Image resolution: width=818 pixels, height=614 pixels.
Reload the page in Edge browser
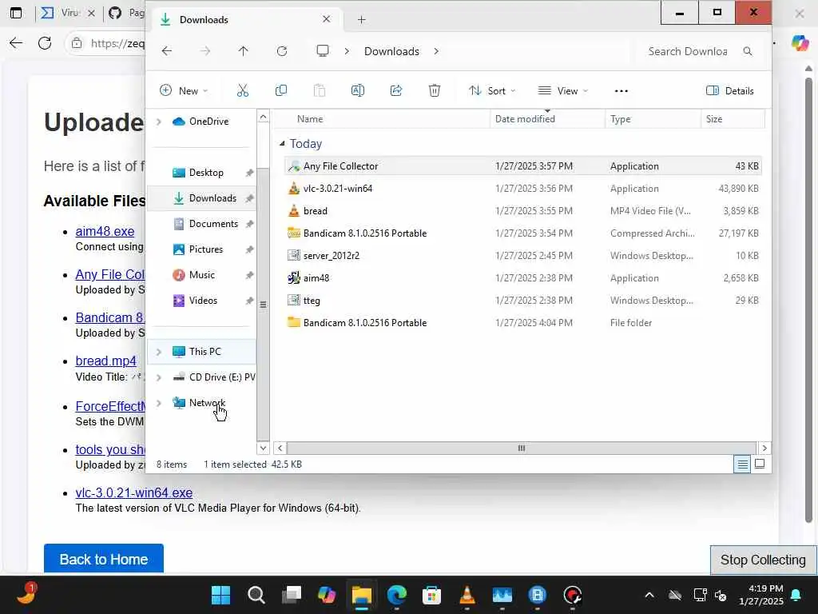[45, 43]
